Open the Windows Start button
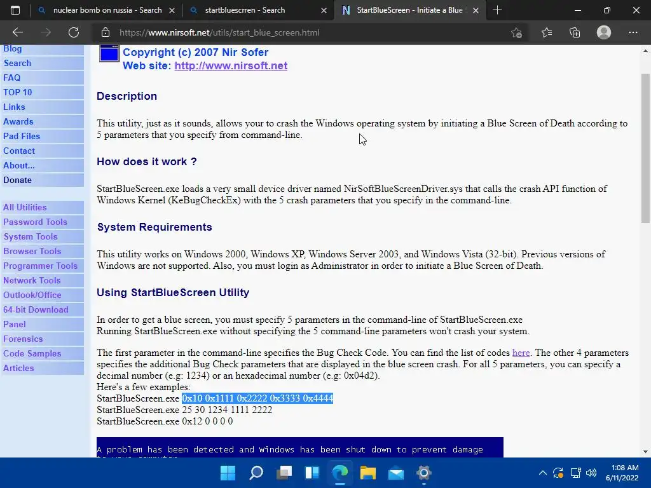The width and height of the screenshot is (651, 488). [x=228, y=473]
